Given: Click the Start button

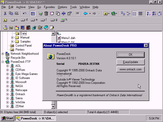Looking at the screenshot, I should click(x=7, y=118).
